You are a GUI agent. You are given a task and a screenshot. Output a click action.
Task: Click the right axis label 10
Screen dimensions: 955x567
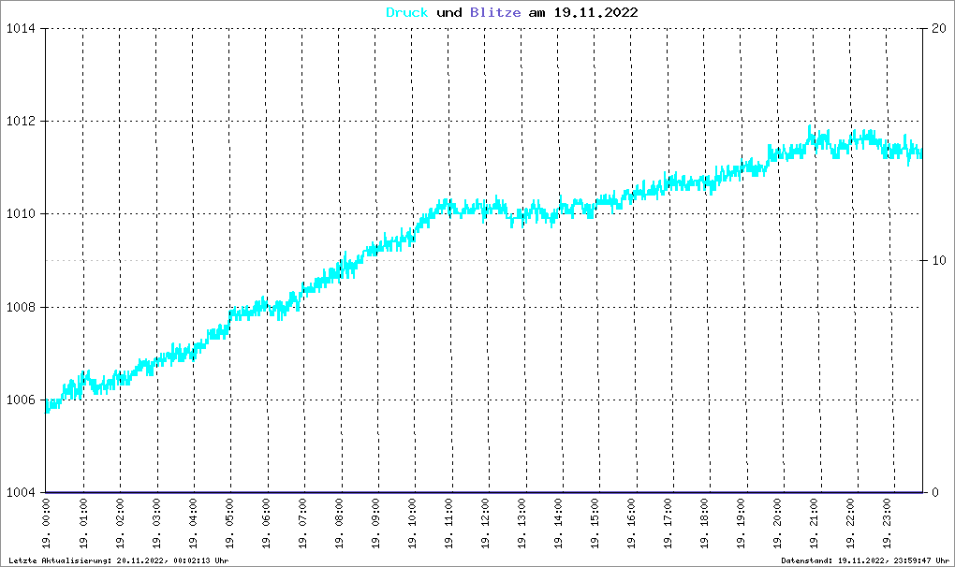point(938,260)
